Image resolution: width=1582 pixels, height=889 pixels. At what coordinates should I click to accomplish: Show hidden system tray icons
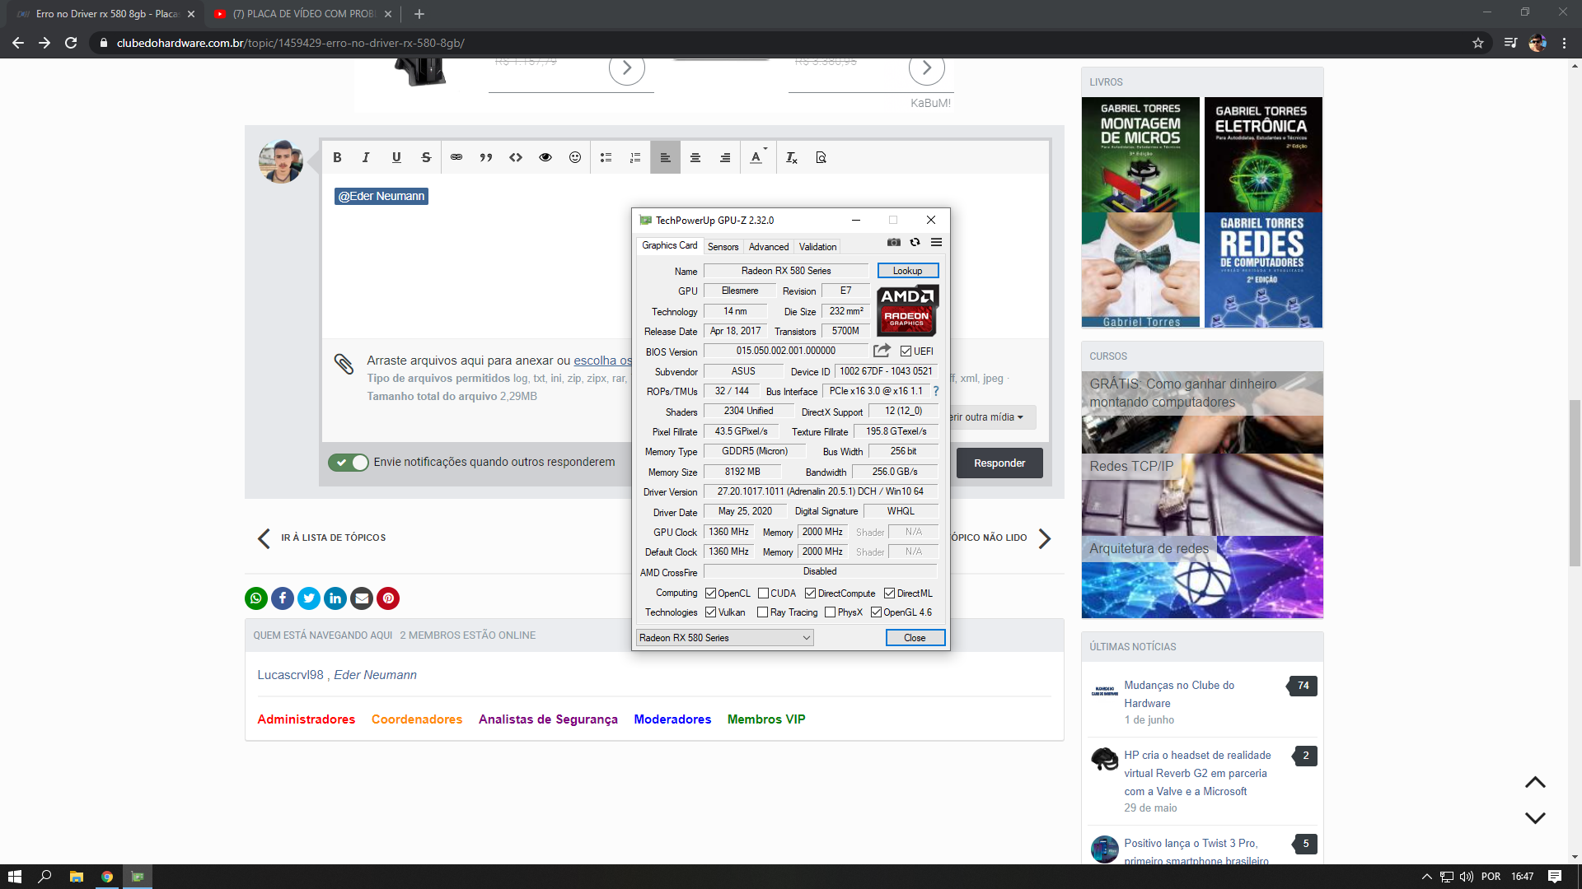[x=1426, y=877]
